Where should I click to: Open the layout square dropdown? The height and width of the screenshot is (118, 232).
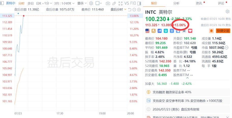click(x=98, y=3)
